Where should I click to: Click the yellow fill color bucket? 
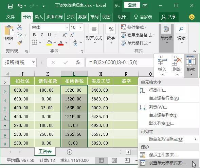tap(49, 43)
